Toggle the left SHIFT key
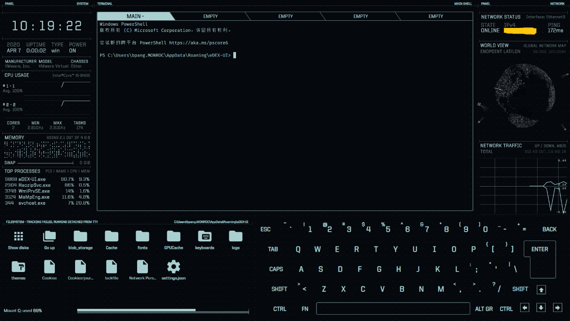570x321 pixels. tap(279, 289)
